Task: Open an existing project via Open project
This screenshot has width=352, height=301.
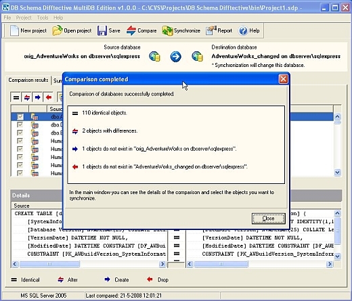Action: point(72,30)
